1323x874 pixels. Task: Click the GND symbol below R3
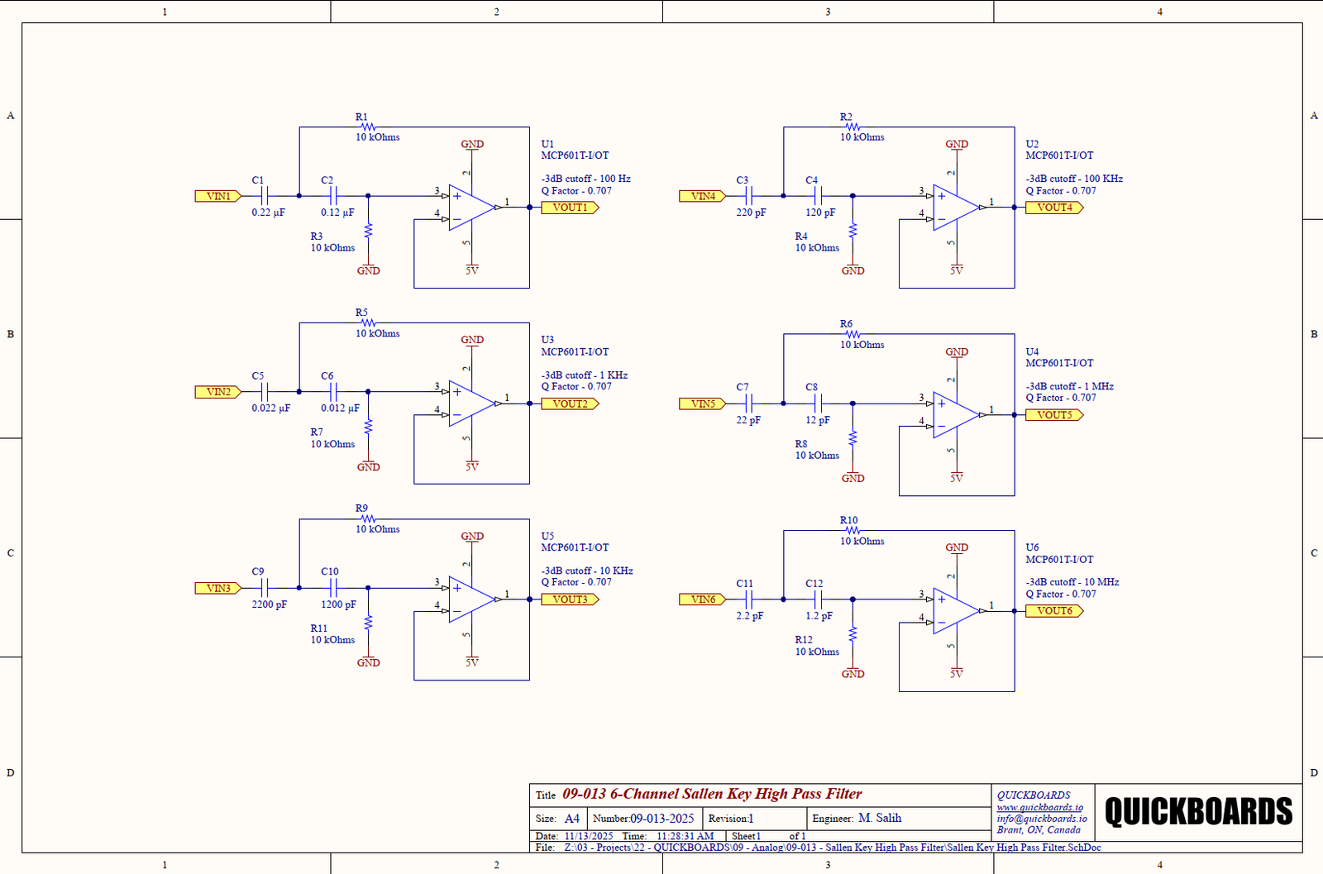pos(368,270)
